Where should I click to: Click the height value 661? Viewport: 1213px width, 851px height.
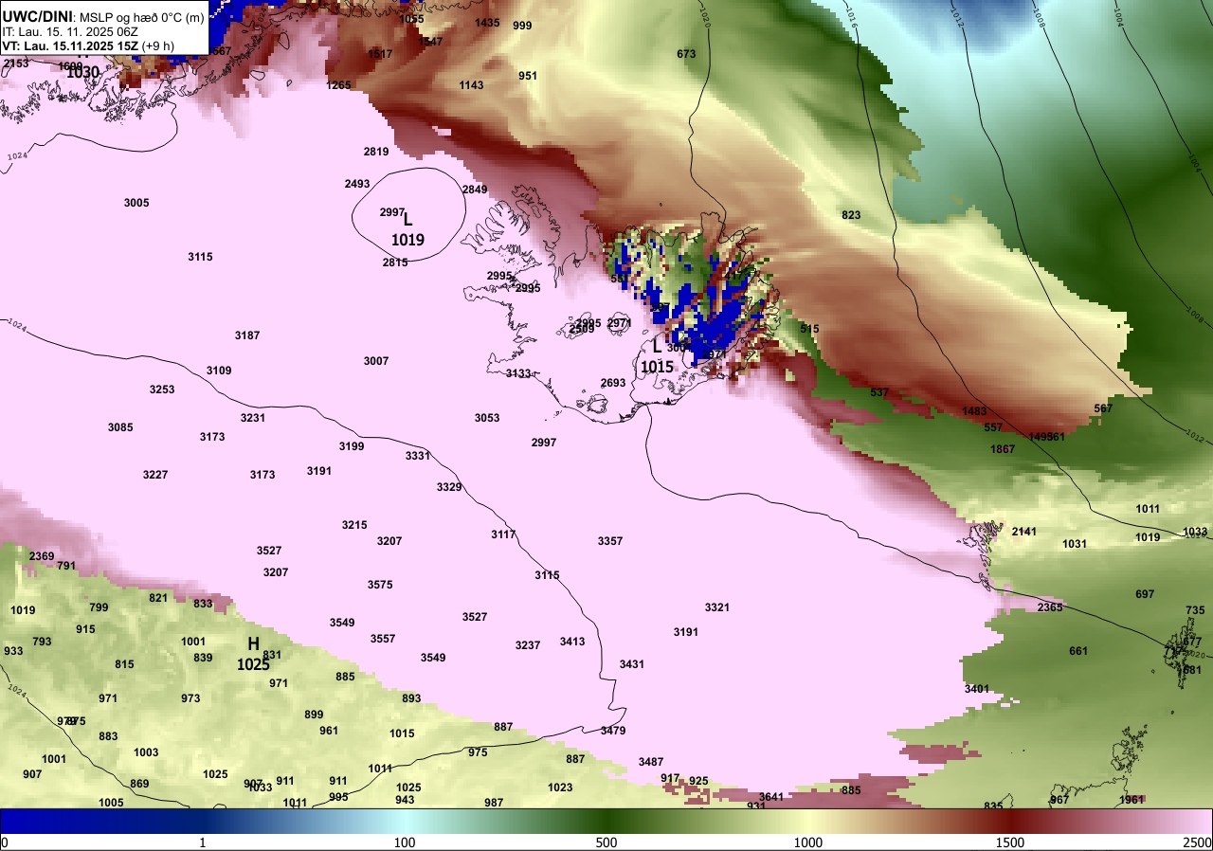(1078, 651)
